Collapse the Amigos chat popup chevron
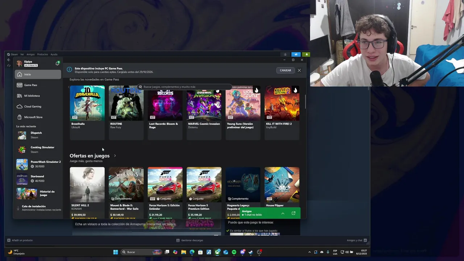Image resolution: width=464 pixels, height=261 pixels. point(283,213)
